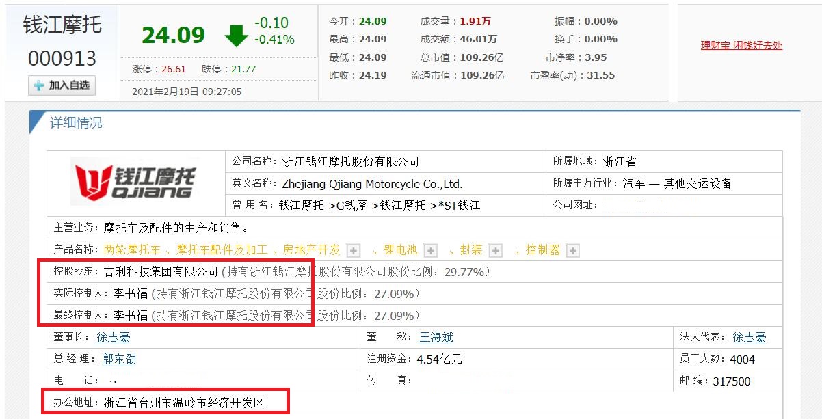Click English name Zhejiang Qjiang Motorcycle Co.,Ltd.
This screenshot has height=419, width=822.
[x=373, y=184]
